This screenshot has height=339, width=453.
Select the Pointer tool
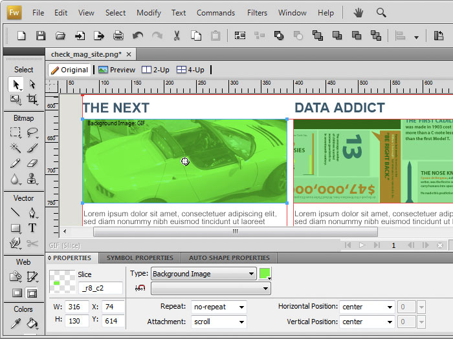16,84
